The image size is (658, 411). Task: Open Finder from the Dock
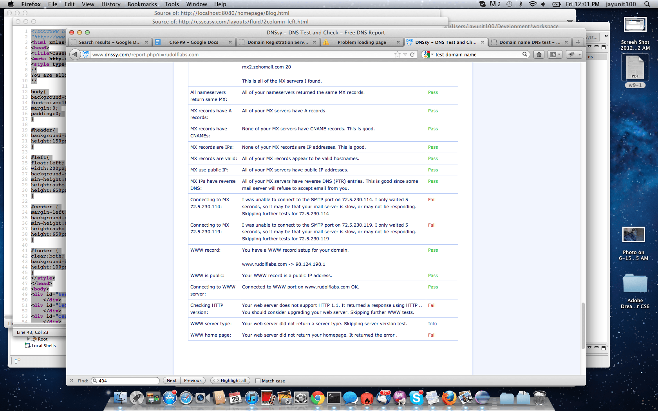[x=120, y=398]
